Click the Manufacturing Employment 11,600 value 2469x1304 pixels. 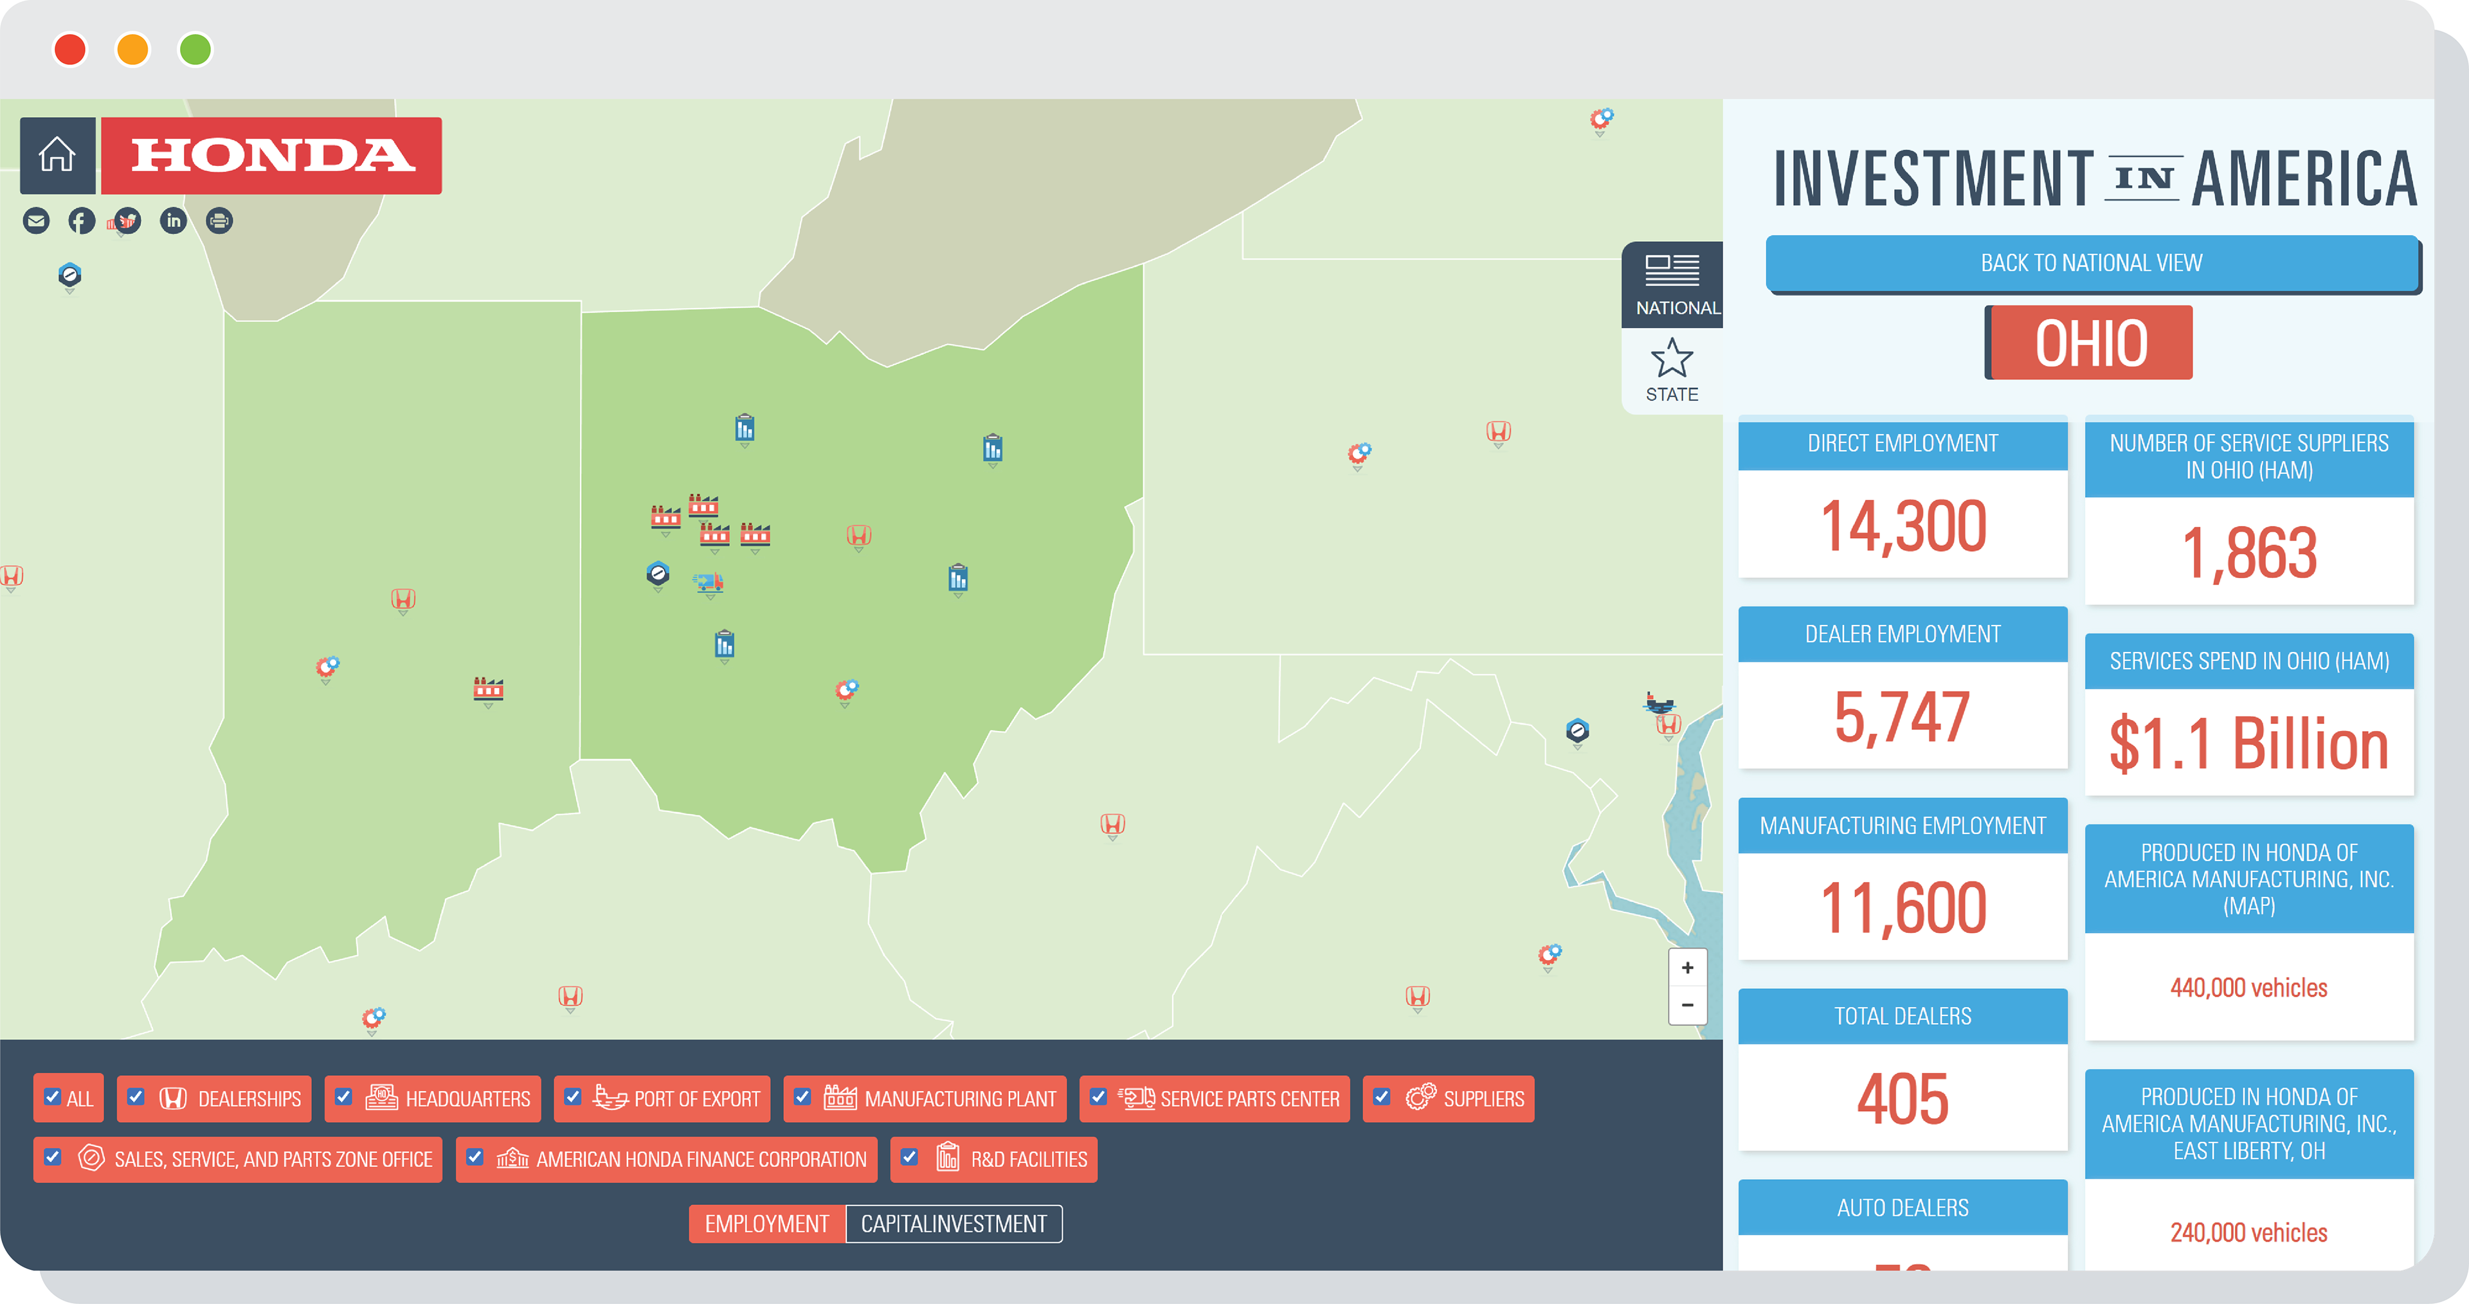tap(1903, 907)
